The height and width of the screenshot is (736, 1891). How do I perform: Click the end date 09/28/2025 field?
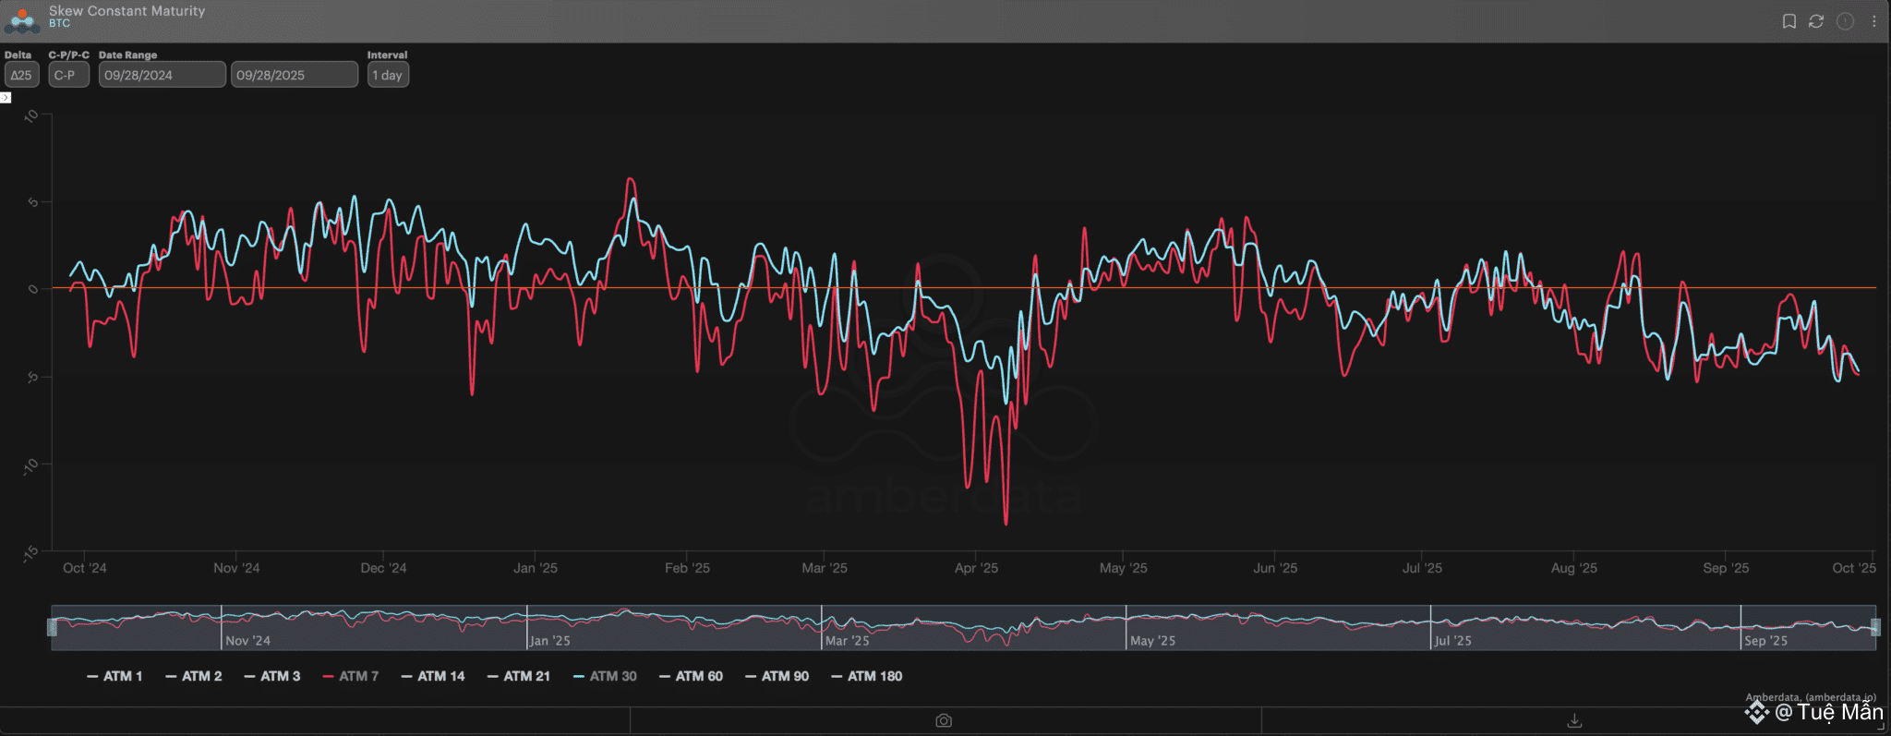294,75
